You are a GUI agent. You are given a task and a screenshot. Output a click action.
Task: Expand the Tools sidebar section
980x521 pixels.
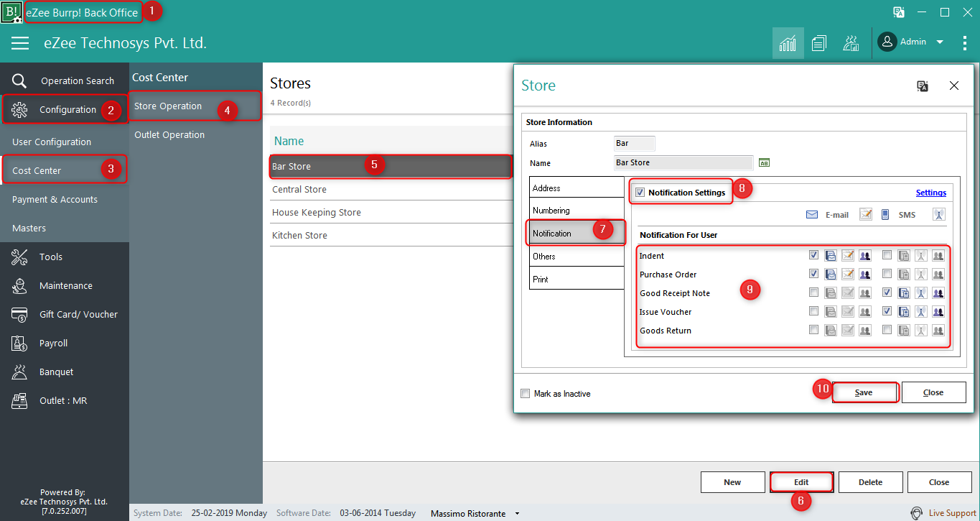tap(65, 257)
